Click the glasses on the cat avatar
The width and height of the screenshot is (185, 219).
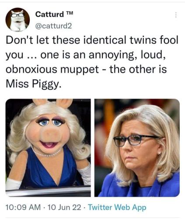pyautogui.click(x=17, y=15)
